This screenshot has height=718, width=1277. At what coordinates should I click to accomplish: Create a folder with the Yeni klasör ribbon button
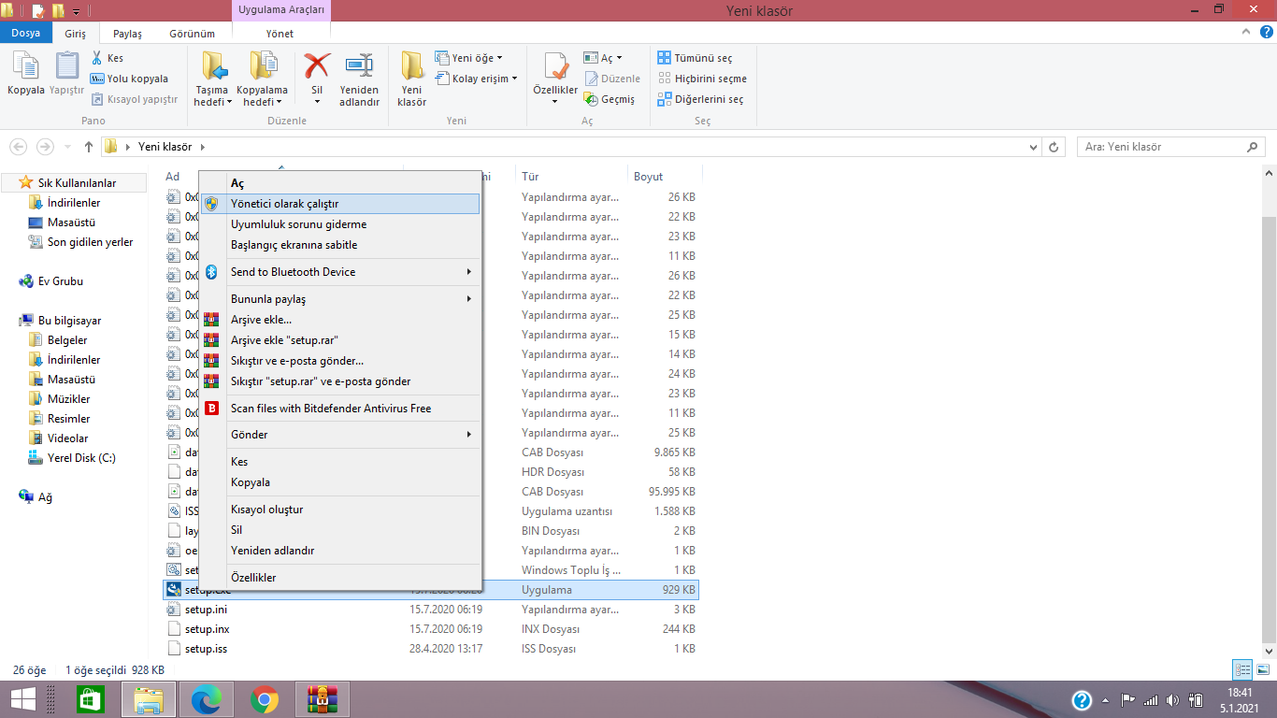[412, 79]
